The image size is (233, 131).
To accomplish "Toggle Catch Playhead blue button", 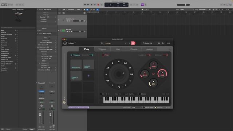I will [x=98, y=10].
